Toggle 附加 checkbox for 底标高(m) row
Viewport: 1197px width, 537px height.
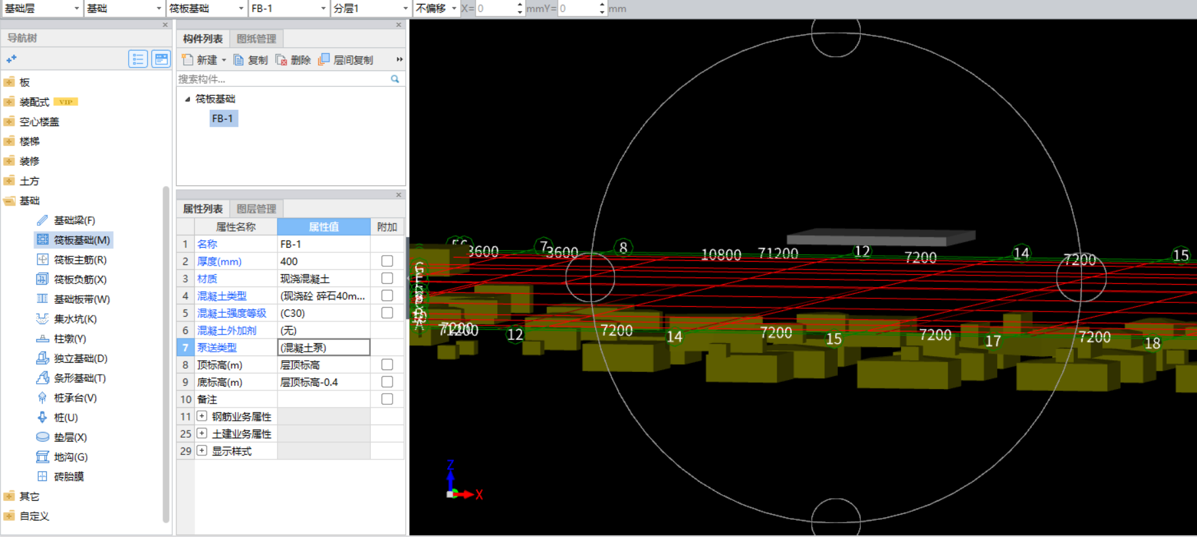click(387, 382)
